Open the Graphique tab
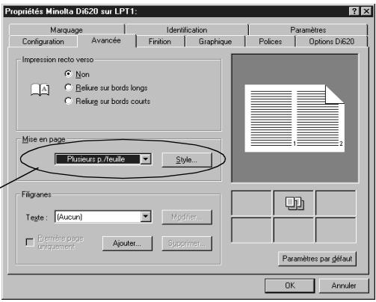The height and width of the screenshot is (302, 376). coord(215,41)
